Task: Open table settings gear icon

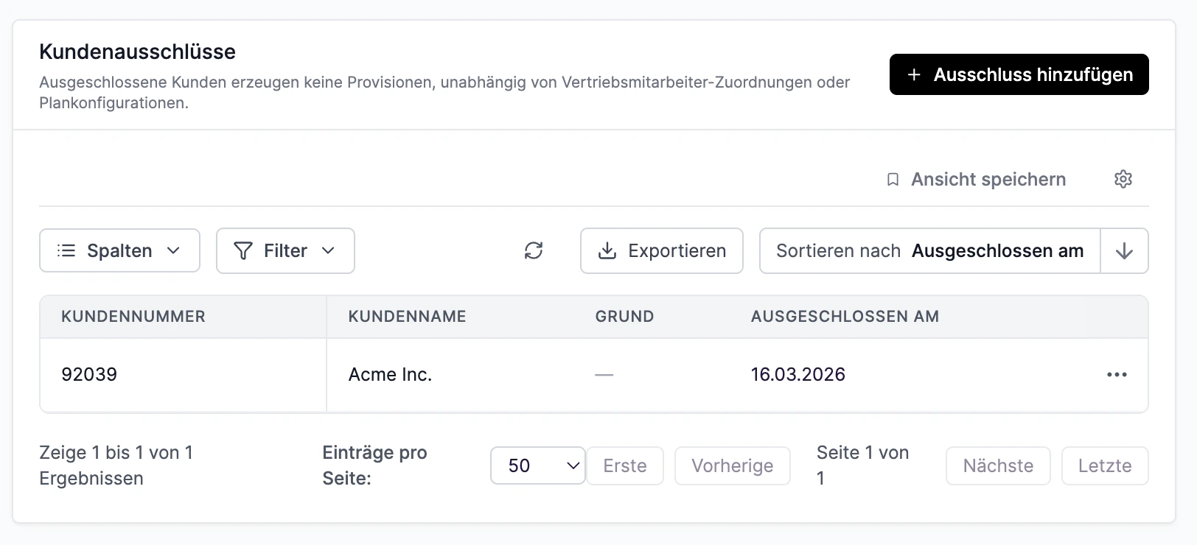Action: (1123, 179)
